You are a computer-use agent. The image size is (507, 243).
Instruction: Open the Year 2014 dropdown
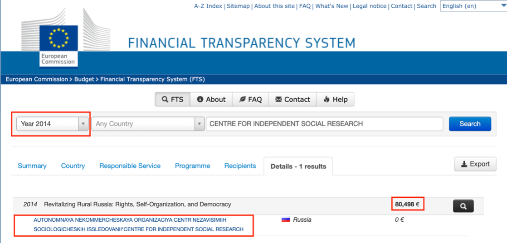[53, 124]
